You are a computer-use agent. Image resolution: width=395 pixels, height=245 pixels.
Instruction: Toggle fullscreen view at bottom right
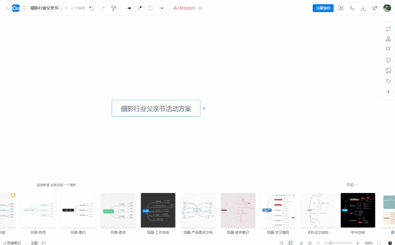click(x=379, y=243)
